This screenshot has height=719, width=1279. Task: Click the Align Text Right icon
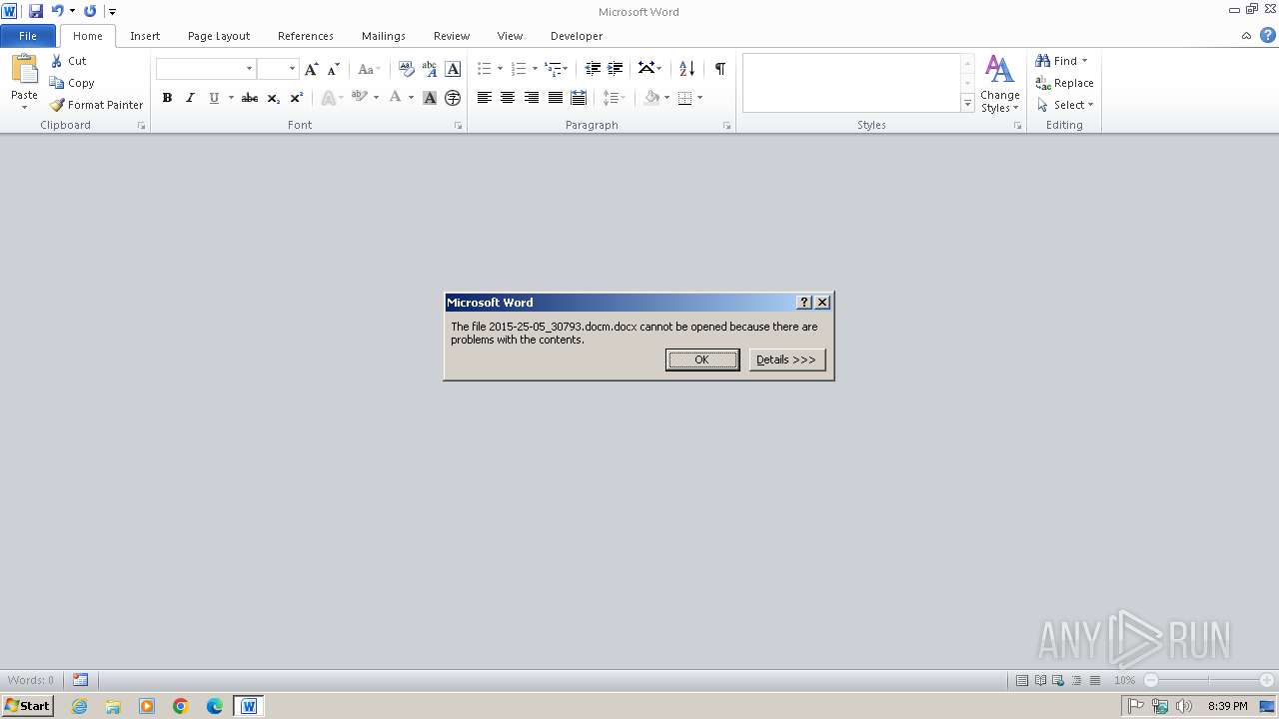coord(532,98)
